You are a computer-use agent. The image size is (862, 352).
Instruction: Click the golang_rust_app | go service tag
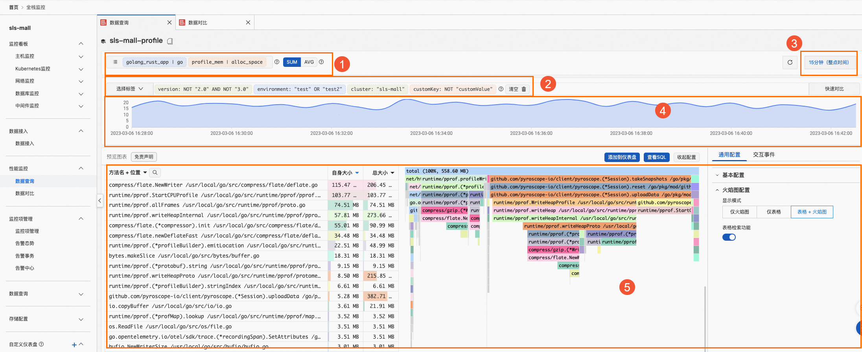click(155, 62)
